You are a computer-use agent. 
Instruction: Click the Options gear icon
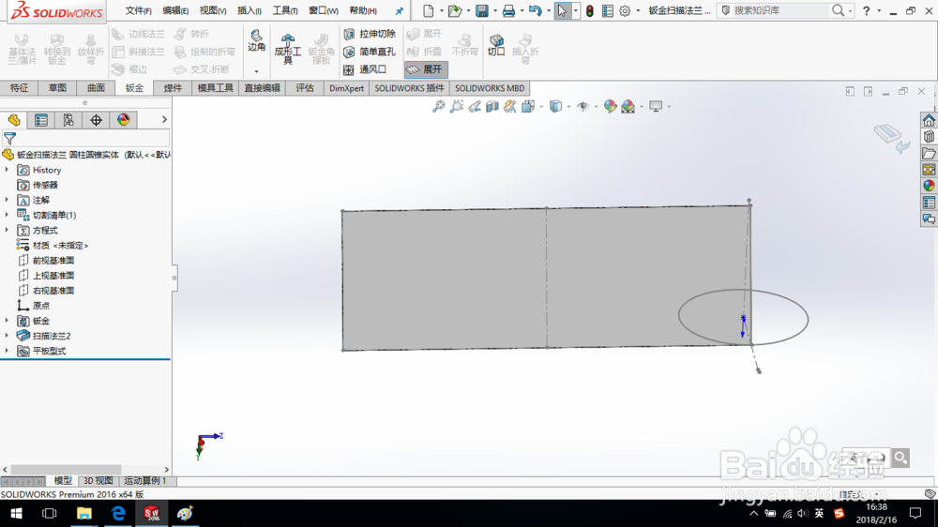coord(625,10)
